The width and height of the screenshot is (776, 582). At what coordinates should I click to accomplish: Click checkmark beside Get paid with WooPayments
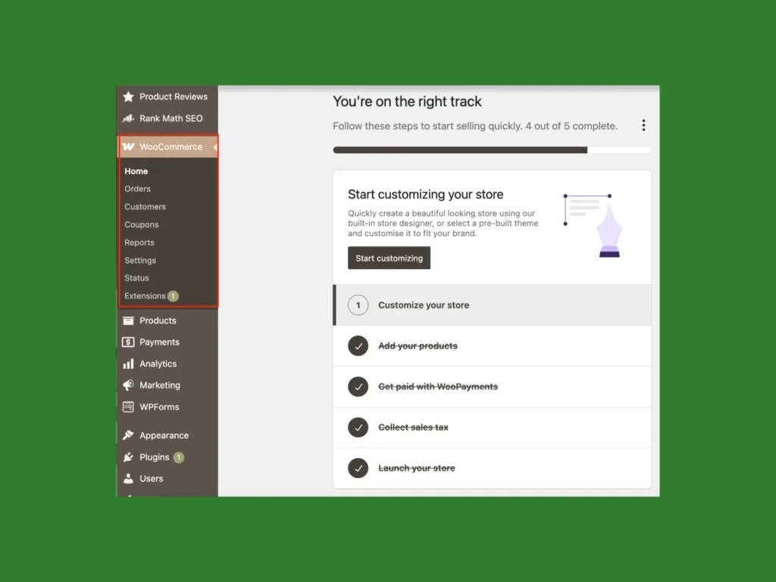358,386
